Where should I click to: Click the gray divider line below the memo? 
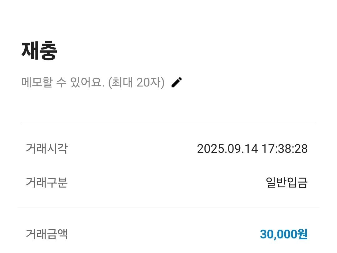click(x=168, y=122)
